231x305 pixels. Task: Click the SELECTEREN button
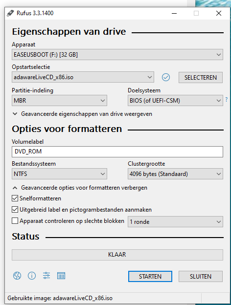pos(201,78)
